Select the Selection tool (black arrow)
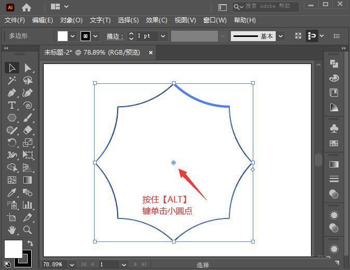 click(12, 68)
